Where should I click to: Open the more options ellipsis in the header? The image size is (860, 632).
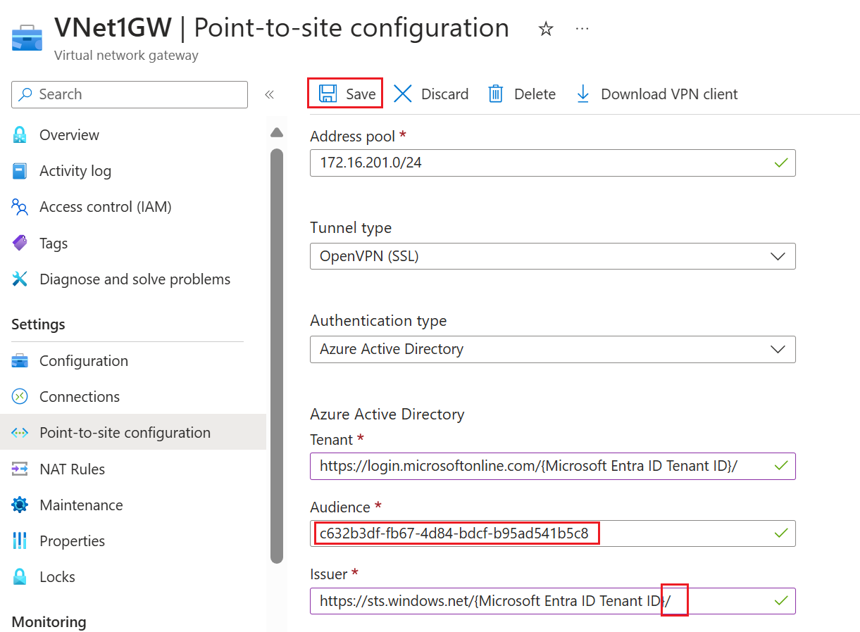click(x=582, y=29)
